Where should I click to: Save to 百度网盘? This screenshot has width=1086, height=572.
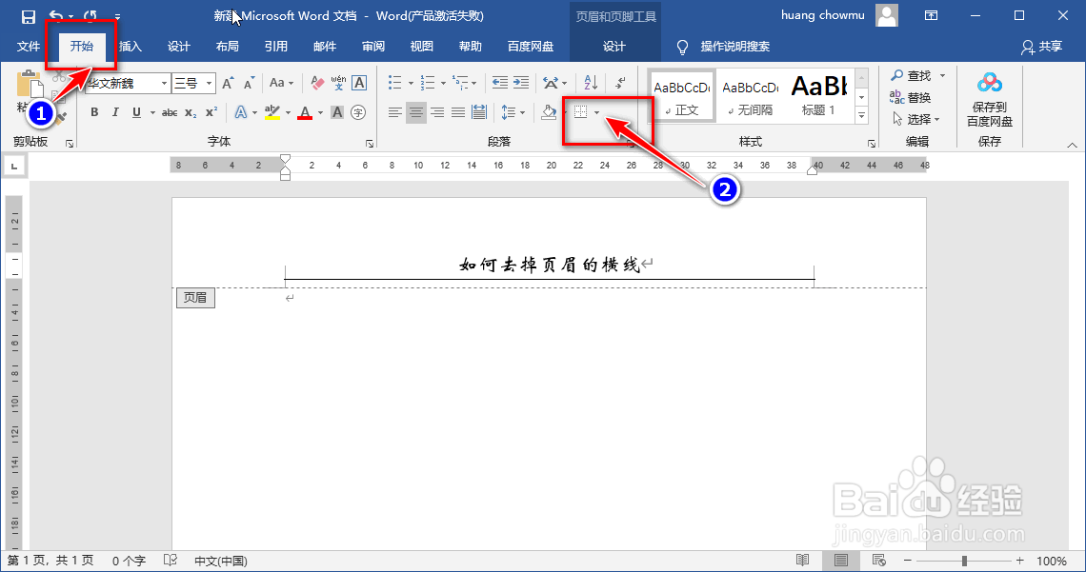pos(989,100)
